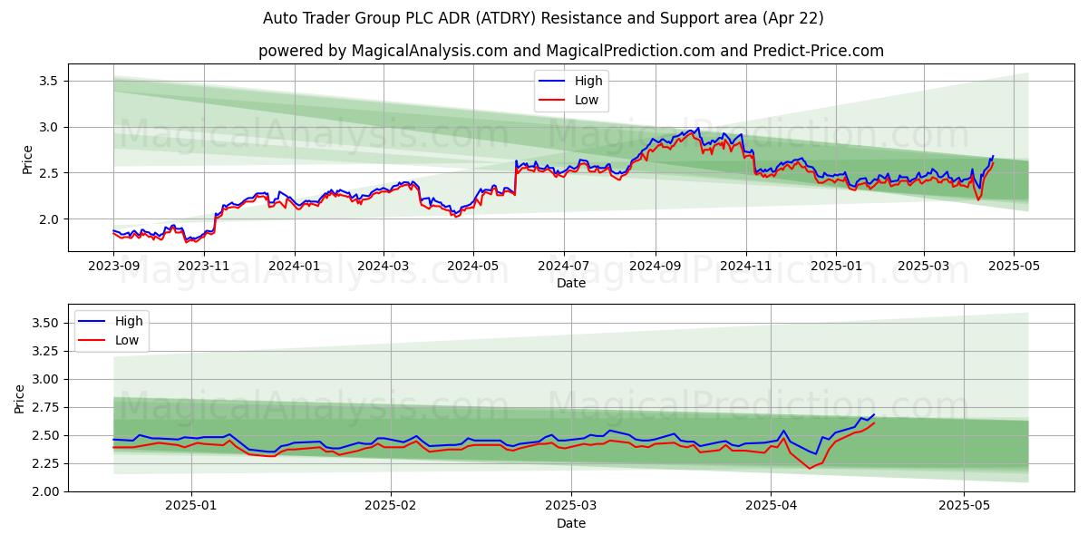Click the '2025-03' tick label on upper chart

tap(923, 267)
